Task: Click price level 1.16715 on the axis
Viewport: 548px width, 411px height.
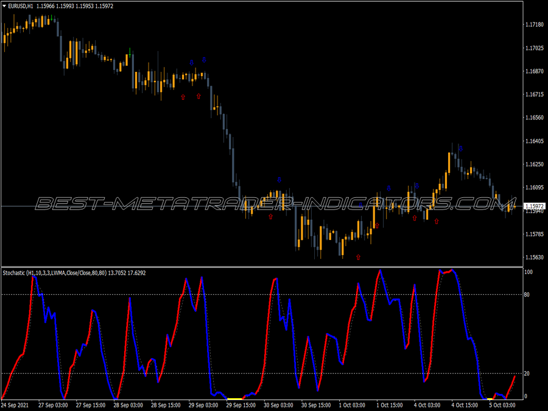Action: point(535,94)
